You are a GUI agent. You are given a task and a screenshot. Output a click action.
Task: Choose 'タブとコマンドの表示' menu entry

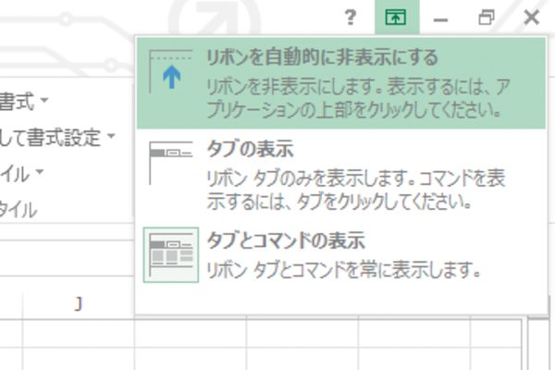[340, 255]
